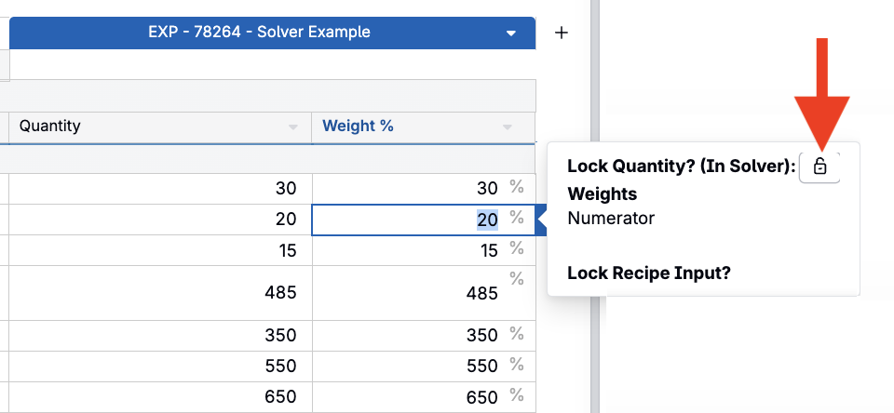Expand the Weight % column filter arrow

pyautogui.click(x=507, y=127)
